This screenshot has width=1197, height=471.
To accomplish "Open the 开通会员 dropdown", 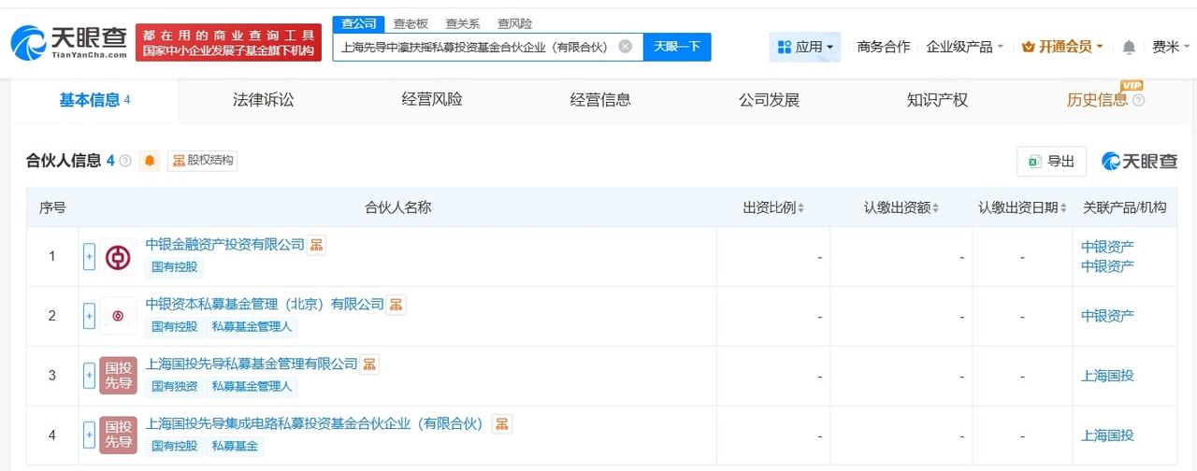I will pos(1061,47).
